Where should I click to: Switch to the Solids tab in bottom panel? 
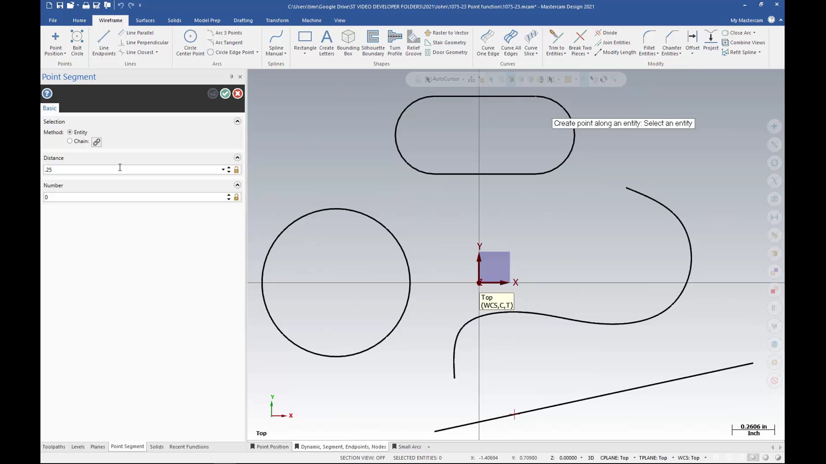click(156, 446)
